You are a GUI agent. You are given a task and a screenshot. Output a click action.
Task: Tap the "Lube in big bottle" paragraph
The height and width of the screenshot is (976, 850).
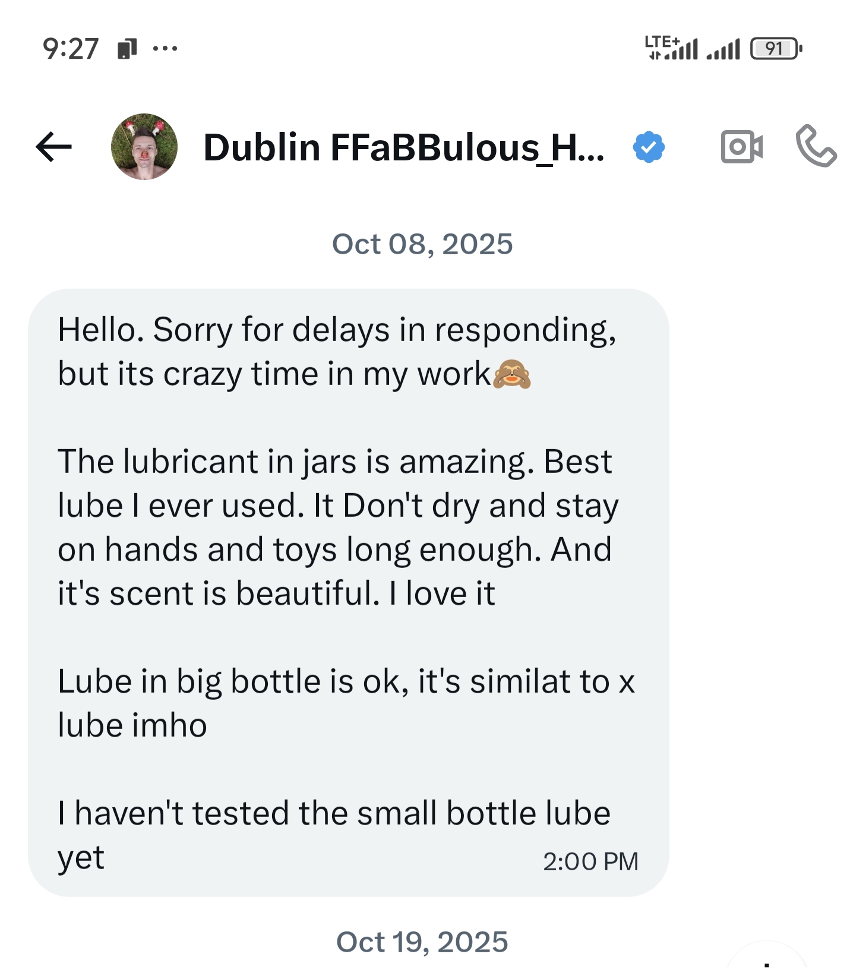[x=346, y=703]
